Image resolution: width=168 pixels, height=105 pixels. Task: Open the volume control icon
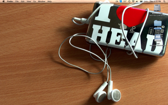coord(137,1)
